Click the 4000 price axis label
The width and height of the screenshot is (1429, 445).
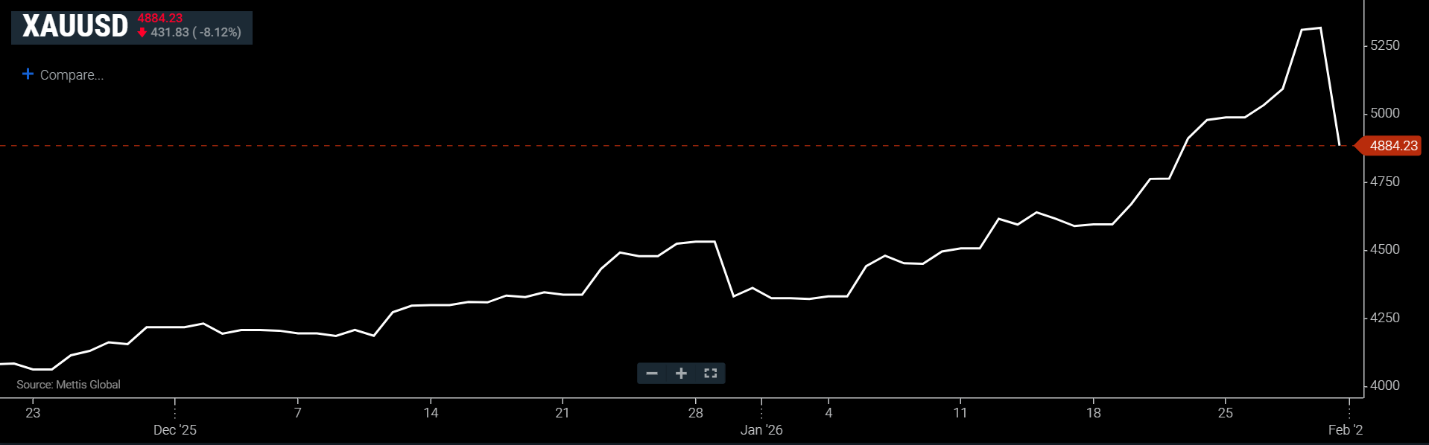(x=1385, y=385)
